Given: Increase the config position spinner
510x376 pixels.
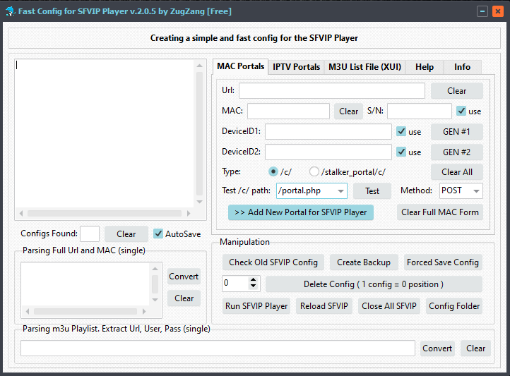Looking at the screenshot, I should coord(253,281).
